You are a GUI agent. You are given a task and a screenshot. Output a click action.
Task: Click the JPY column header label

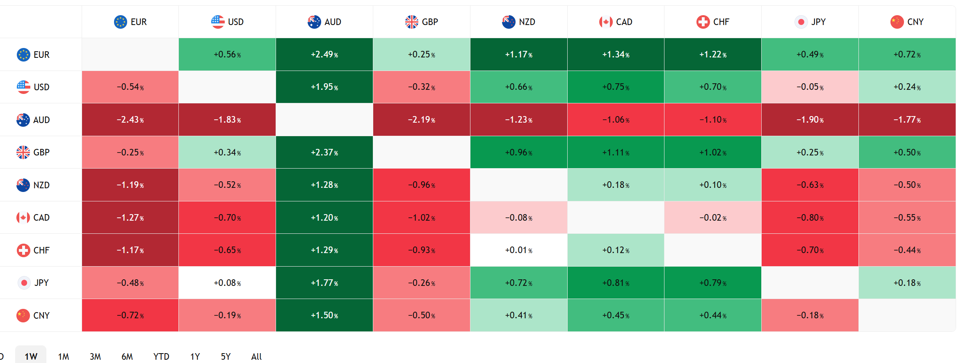(818, 22)
